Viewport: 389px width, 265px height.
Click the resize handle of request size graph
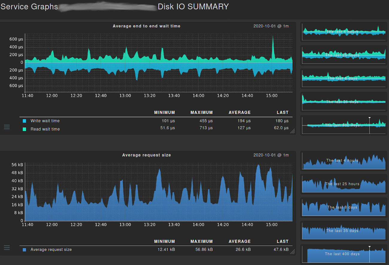292,252
